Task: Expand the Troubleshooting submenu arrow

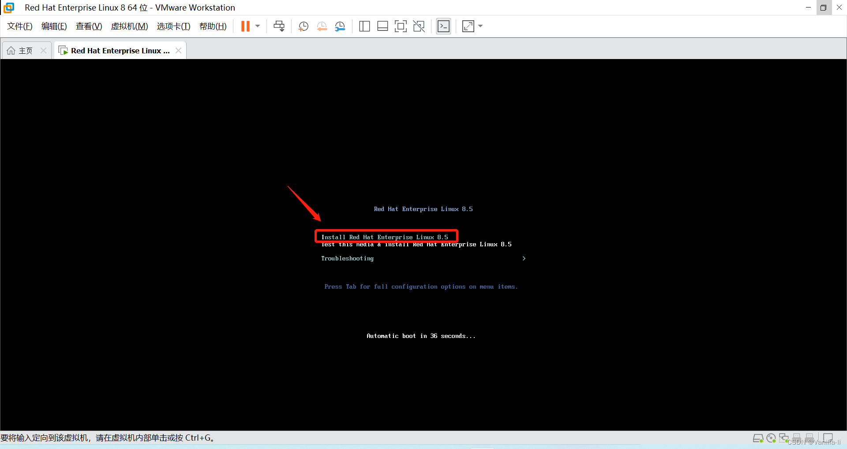Action: (524, 259)
